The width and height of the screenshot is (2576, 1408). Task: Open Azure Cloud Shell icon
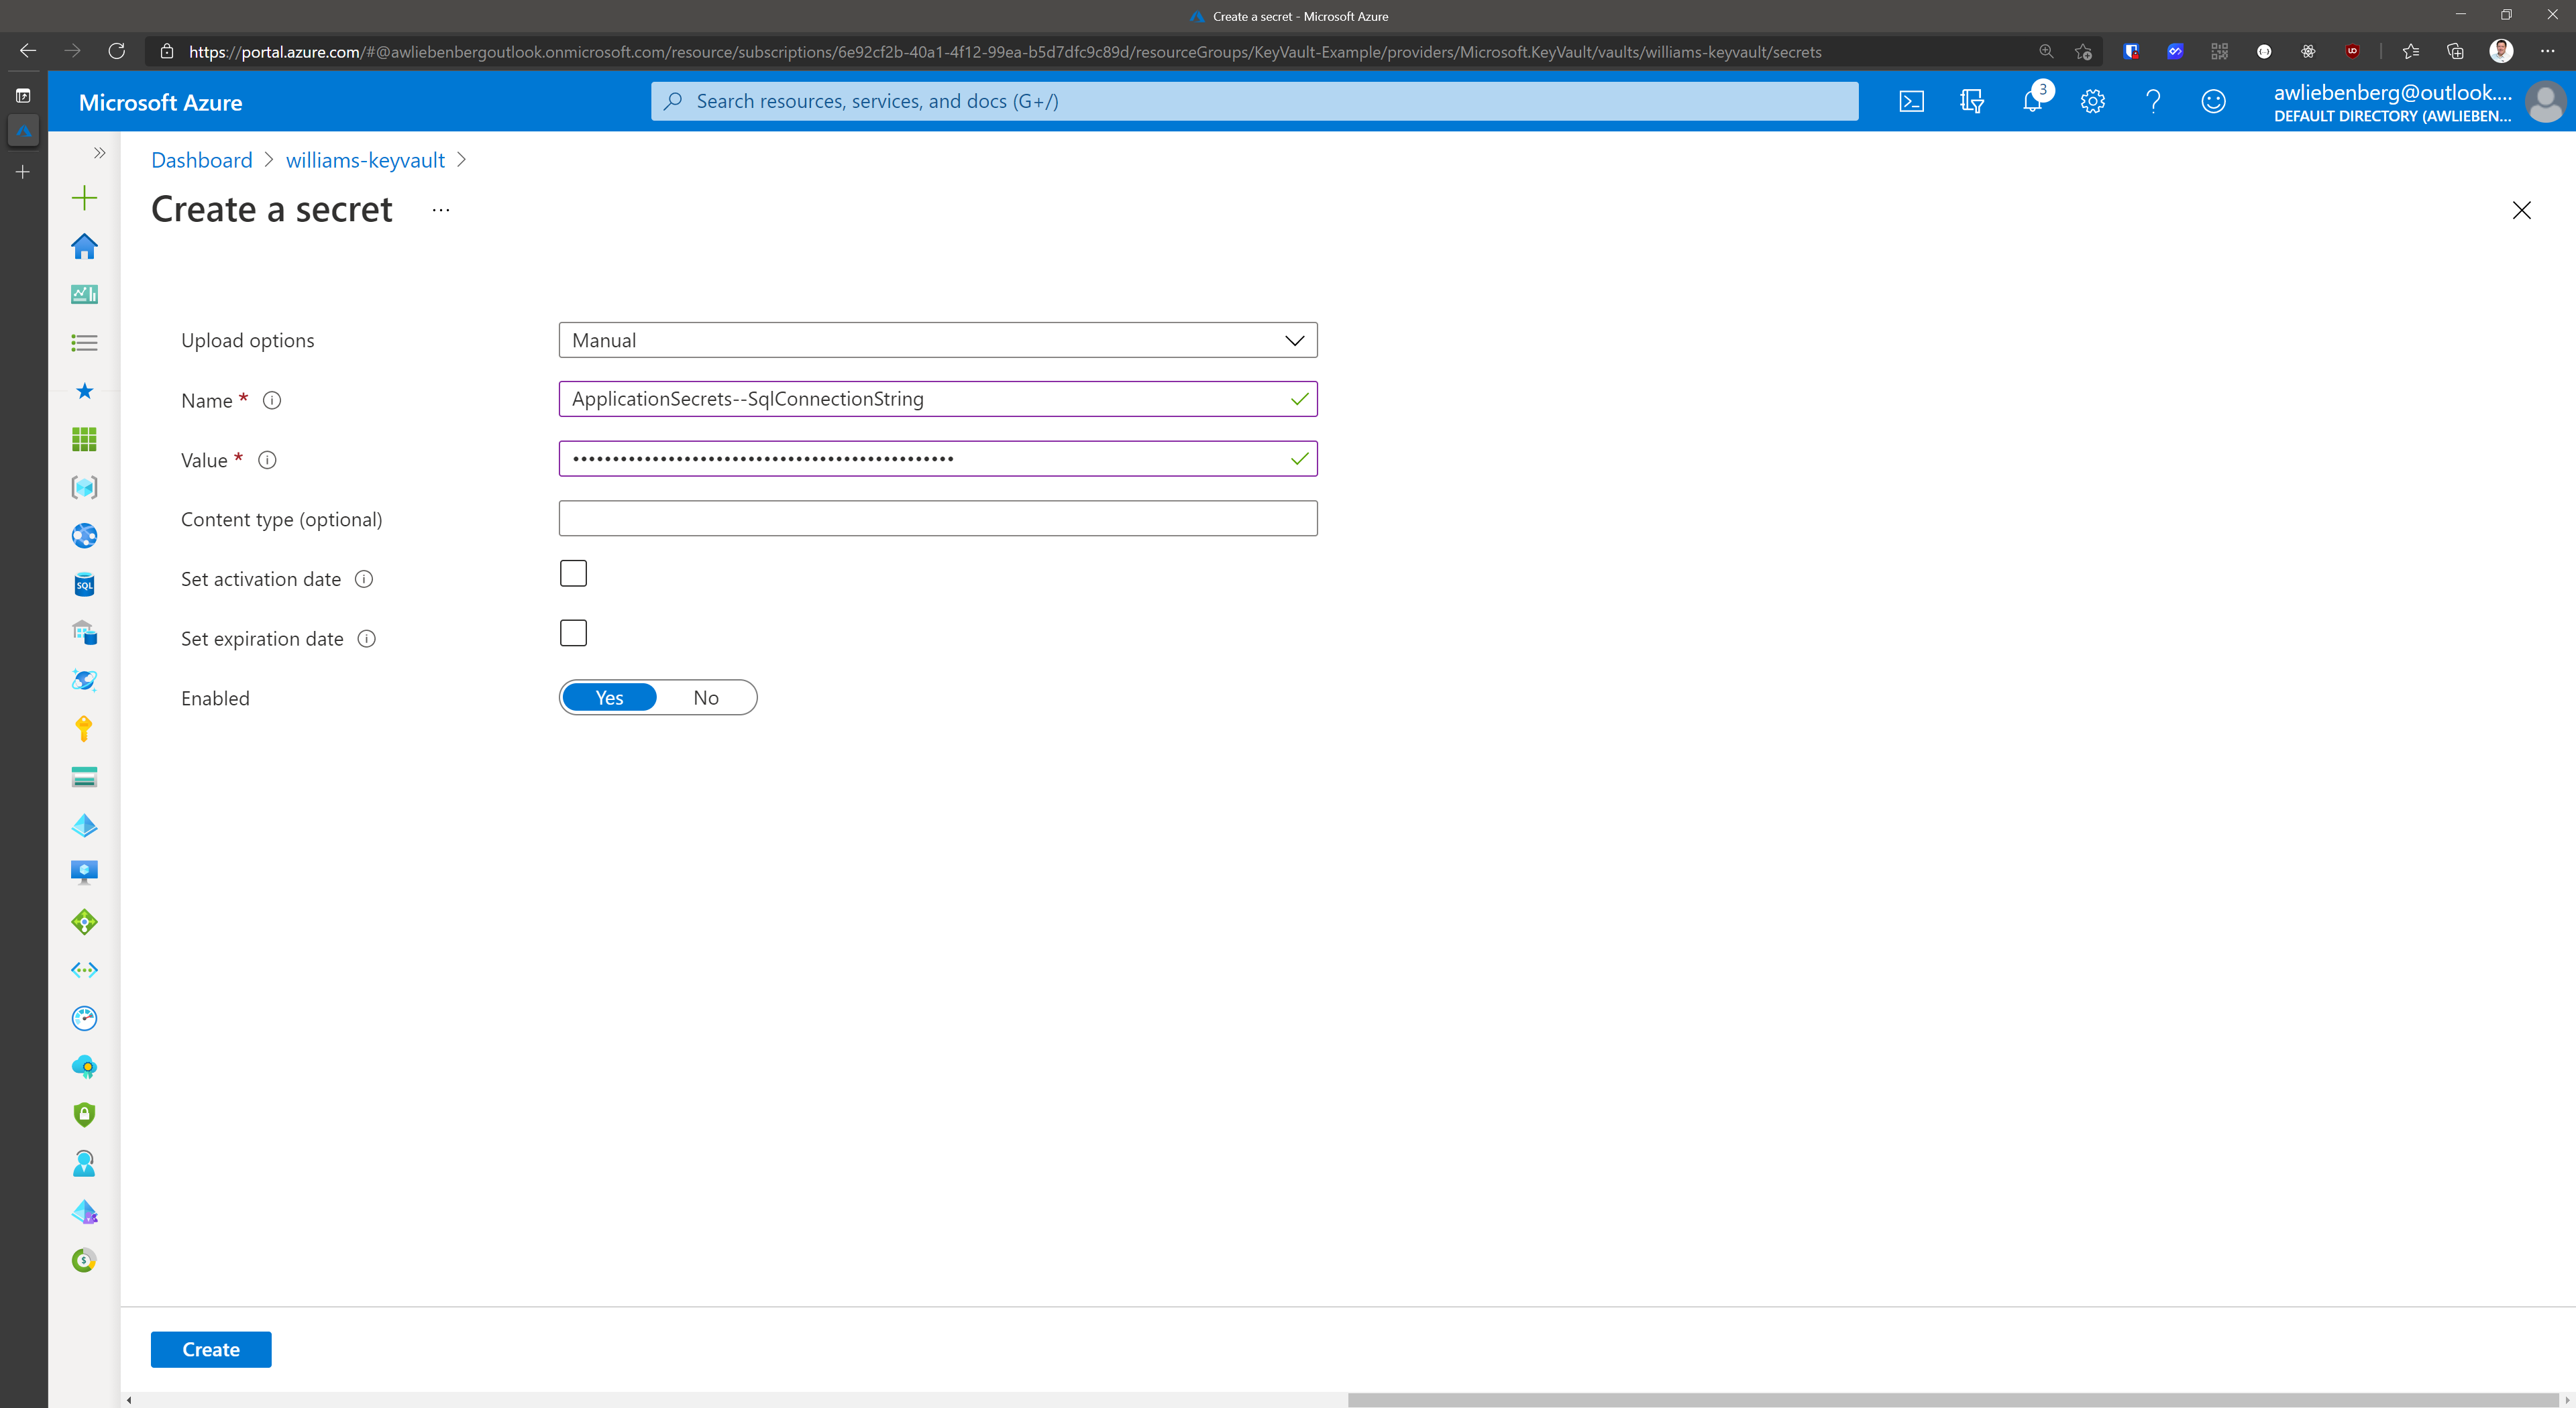1911,101
